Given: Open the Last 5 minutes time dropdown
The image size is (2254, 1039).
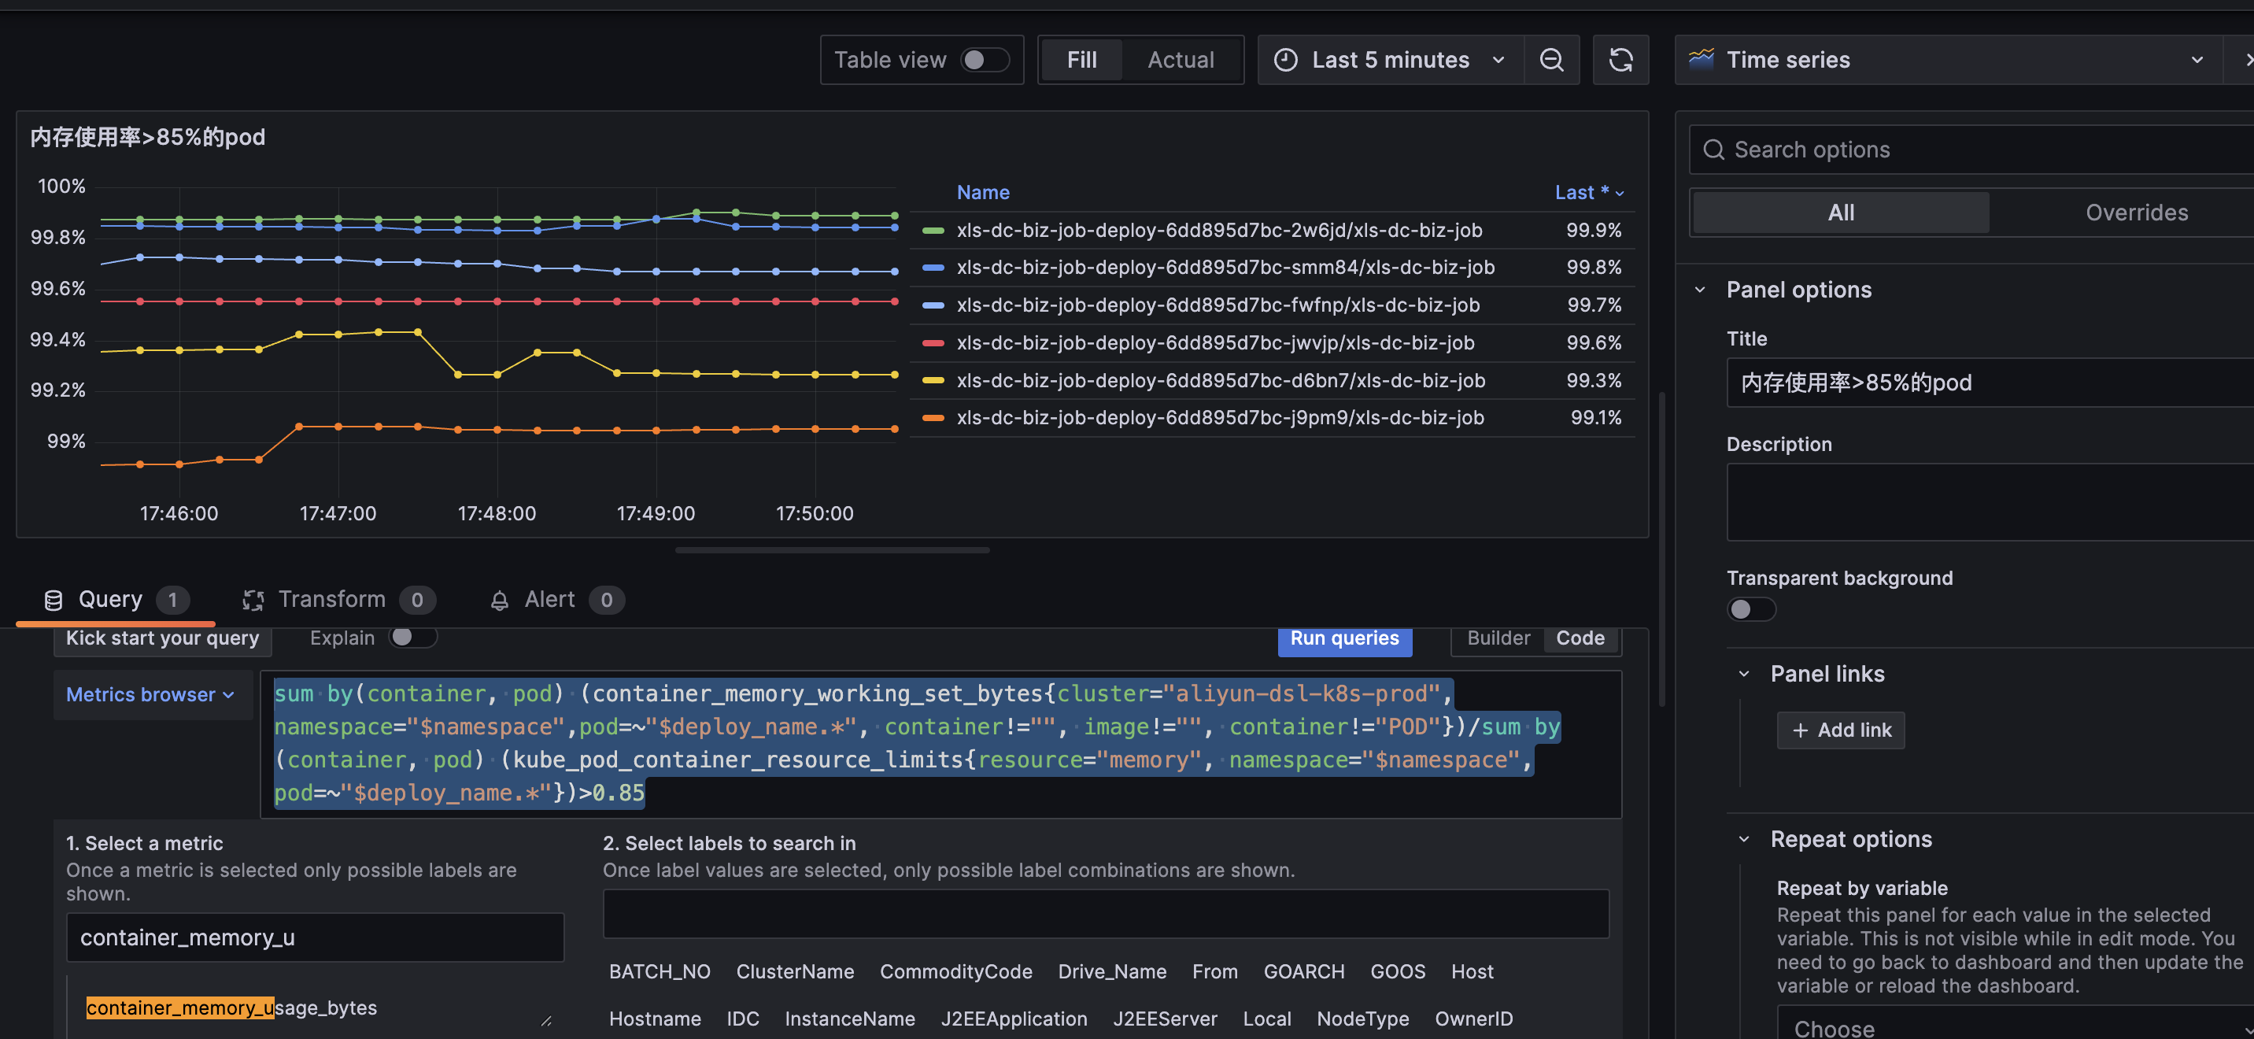Looking at the screenshot, I should [1391, 60].
